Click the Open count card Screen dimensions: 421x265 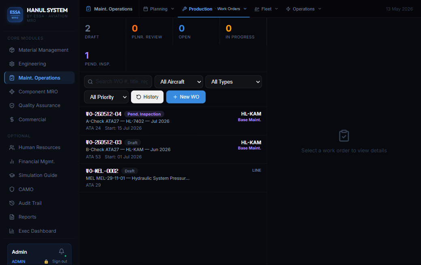point(196,32)
